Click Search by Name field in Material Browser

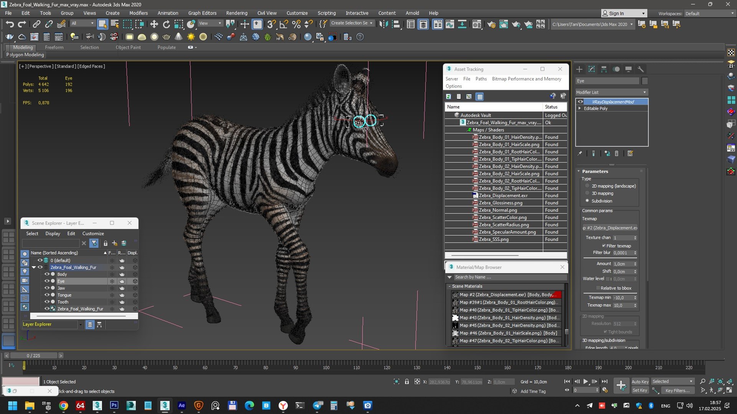point(510,277)
